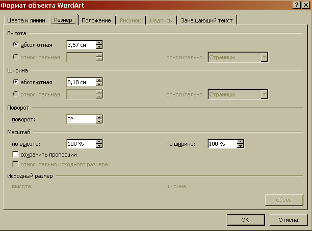Decrease absolute width with down arrow

click(99, 84)
